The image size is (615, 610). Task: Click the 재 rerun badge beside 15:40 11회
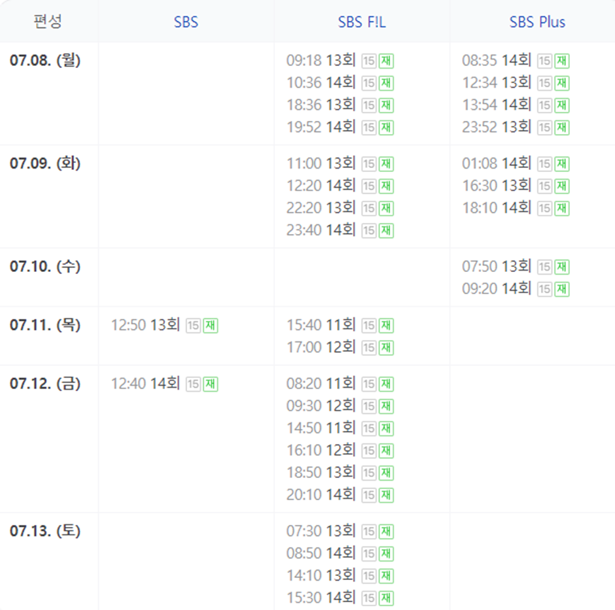coord(386,326)
